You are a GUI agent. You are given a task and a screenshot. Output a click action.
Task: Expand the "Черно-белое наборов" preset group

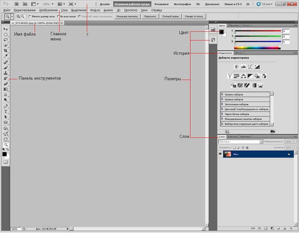(x=222, y=114)
